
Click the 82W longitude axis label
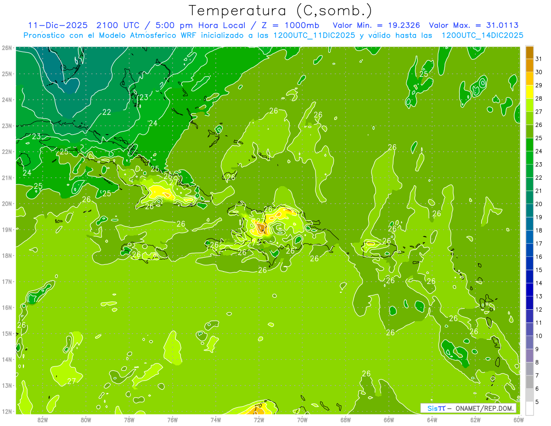pos(43,420)
